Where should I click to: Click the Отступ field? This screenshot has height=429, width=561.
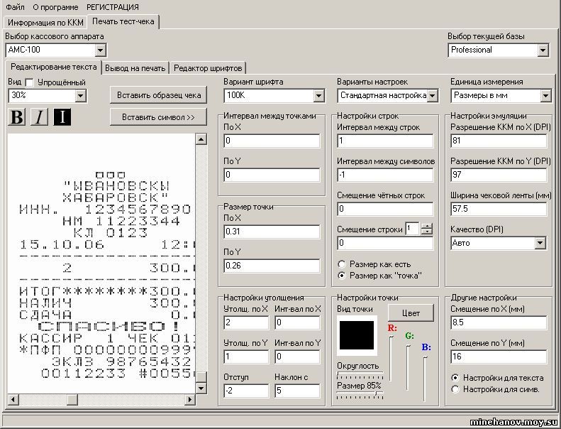[246, 391]
